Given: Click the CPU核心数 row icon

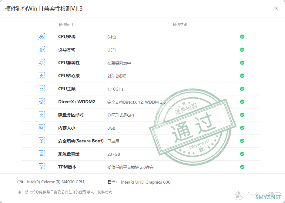Looking at the screenshot, I should [42, 76].
